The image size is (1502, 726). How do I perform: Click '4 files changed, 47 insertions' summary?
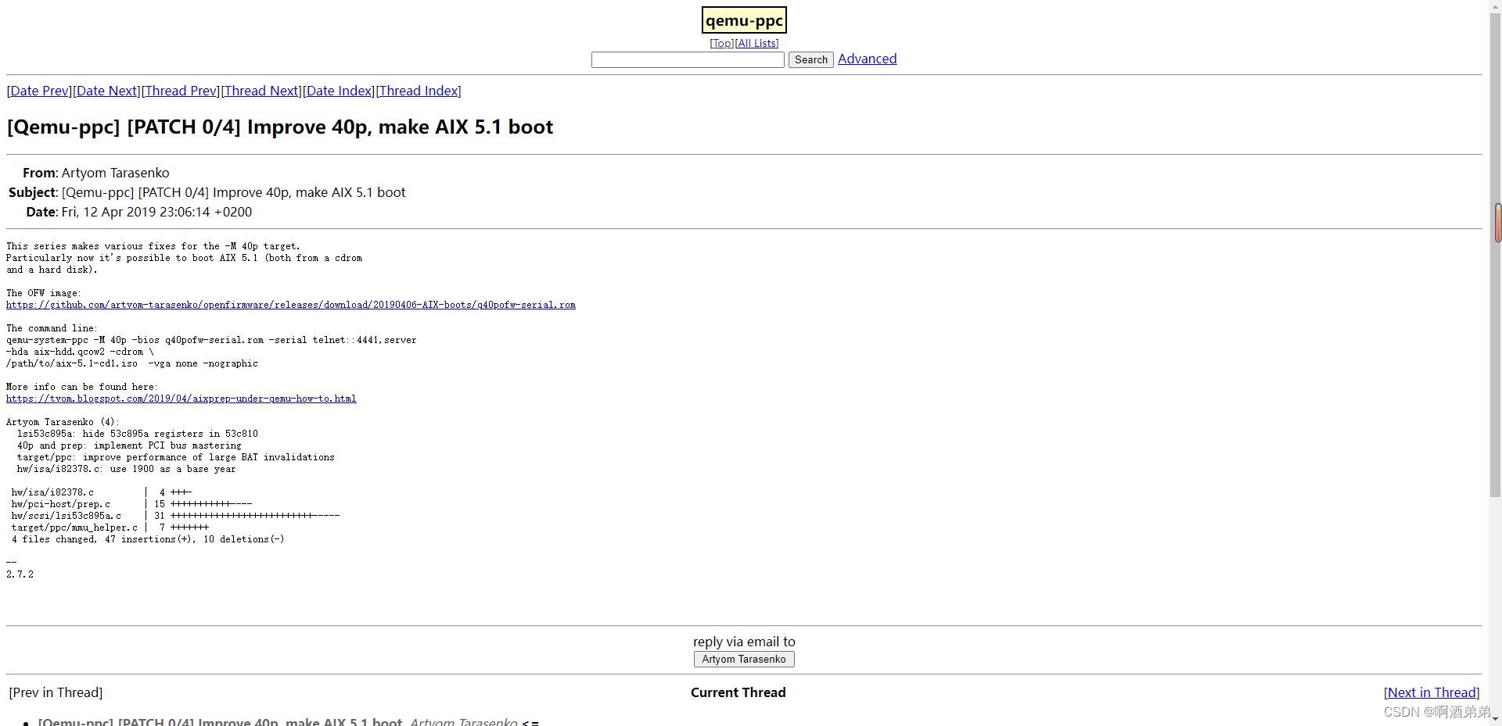tap(148, 540)
